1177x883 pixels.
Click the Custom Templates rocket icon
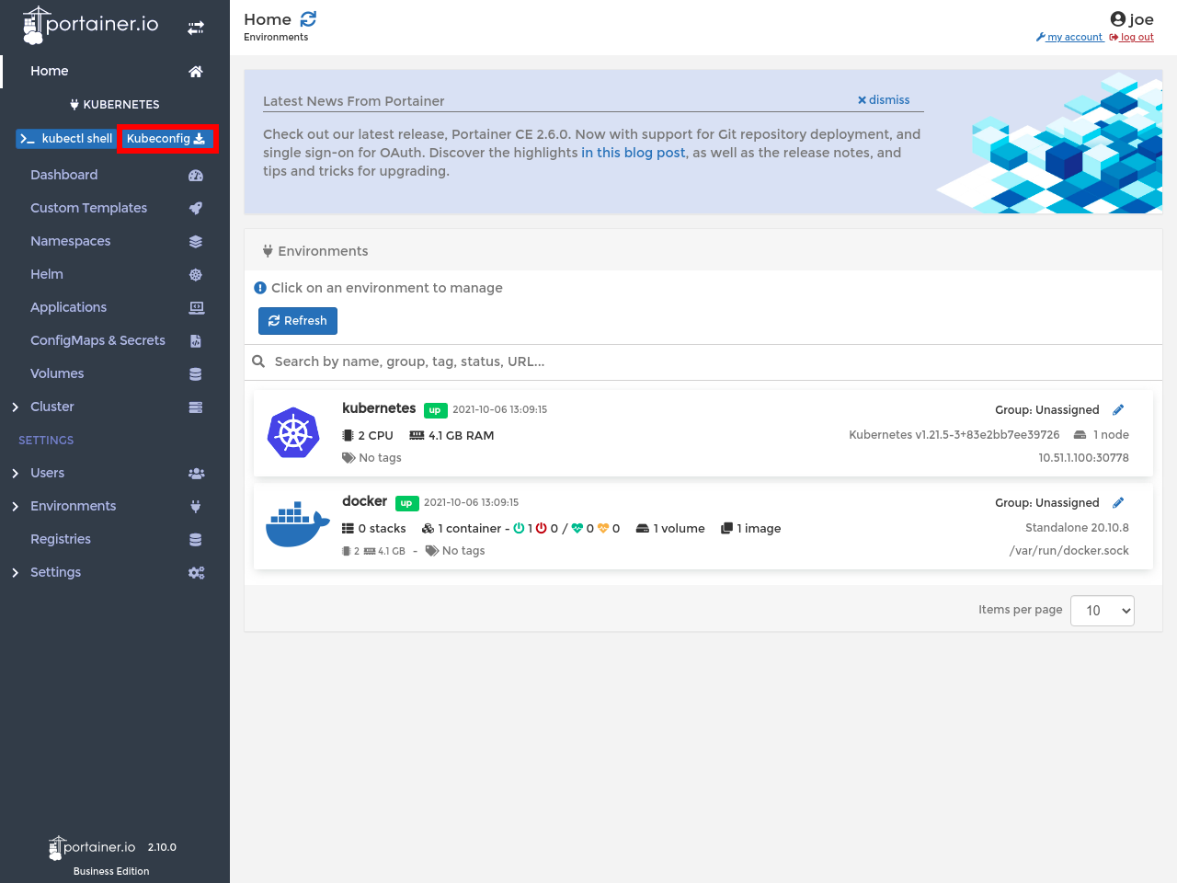click(196, 209)
